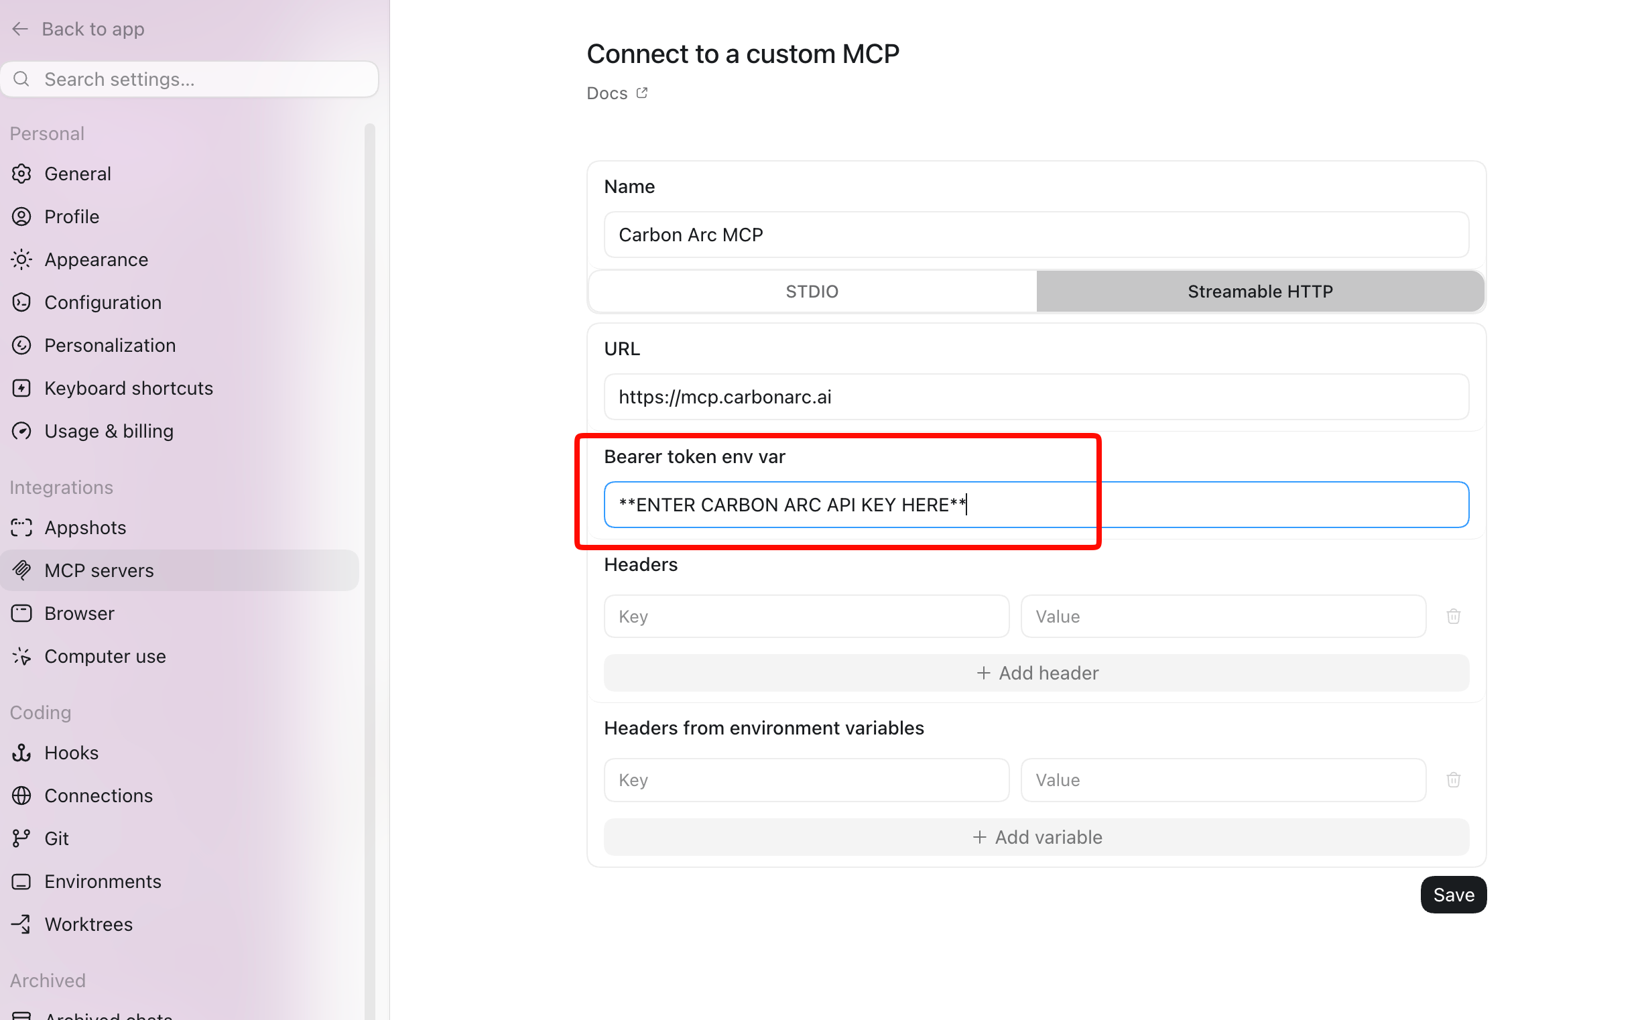Open Profile via its person icon
The width and height of the screenshot is (1642, 1020).
(21, 217)
